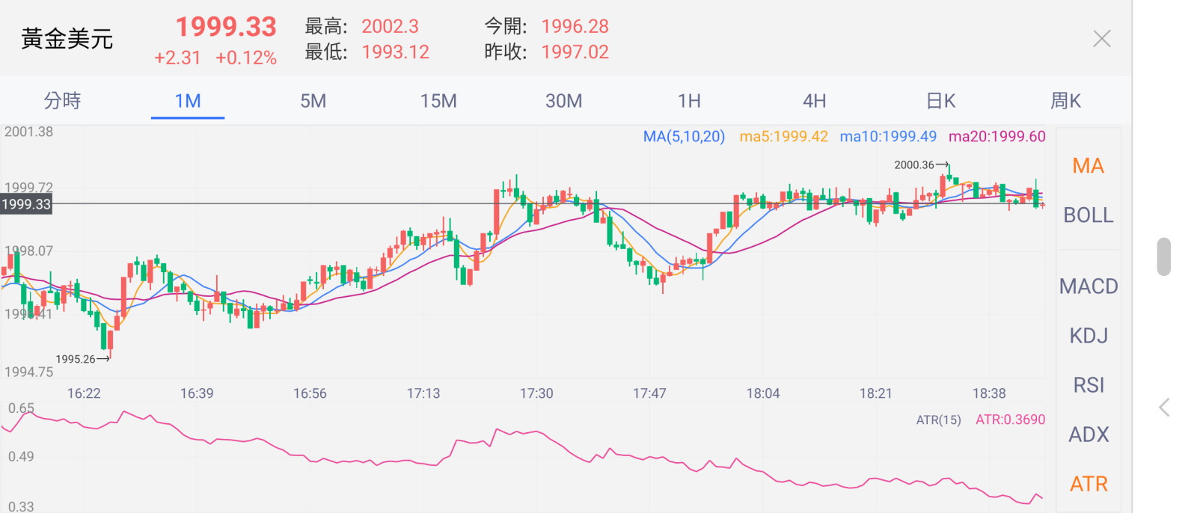
Task: Click the left chevron arrow at right edge
Action: tap(1164, 408)
